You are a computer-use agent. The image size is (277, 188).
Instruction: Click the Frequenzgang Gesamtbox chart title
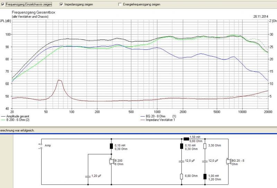point(33,12)
